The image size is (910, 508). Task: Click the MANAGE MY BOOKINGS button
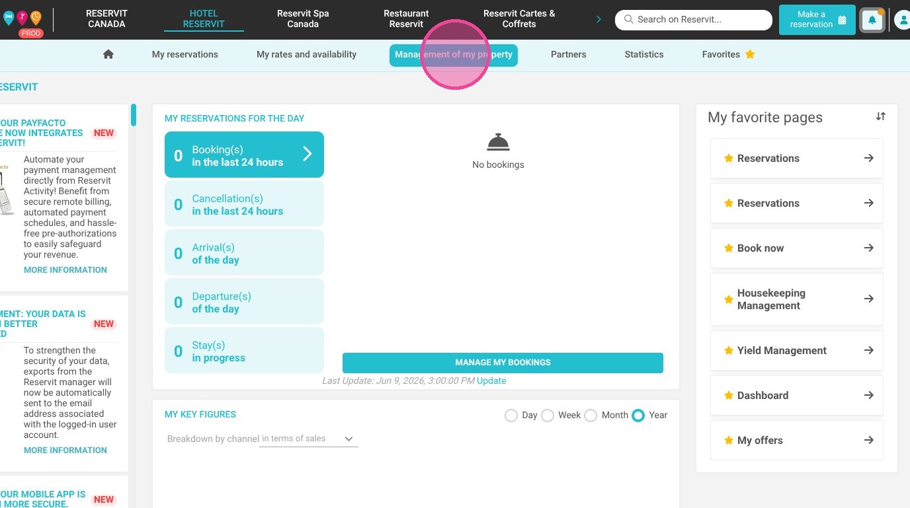pyautogui.click(x=503, y=363)
